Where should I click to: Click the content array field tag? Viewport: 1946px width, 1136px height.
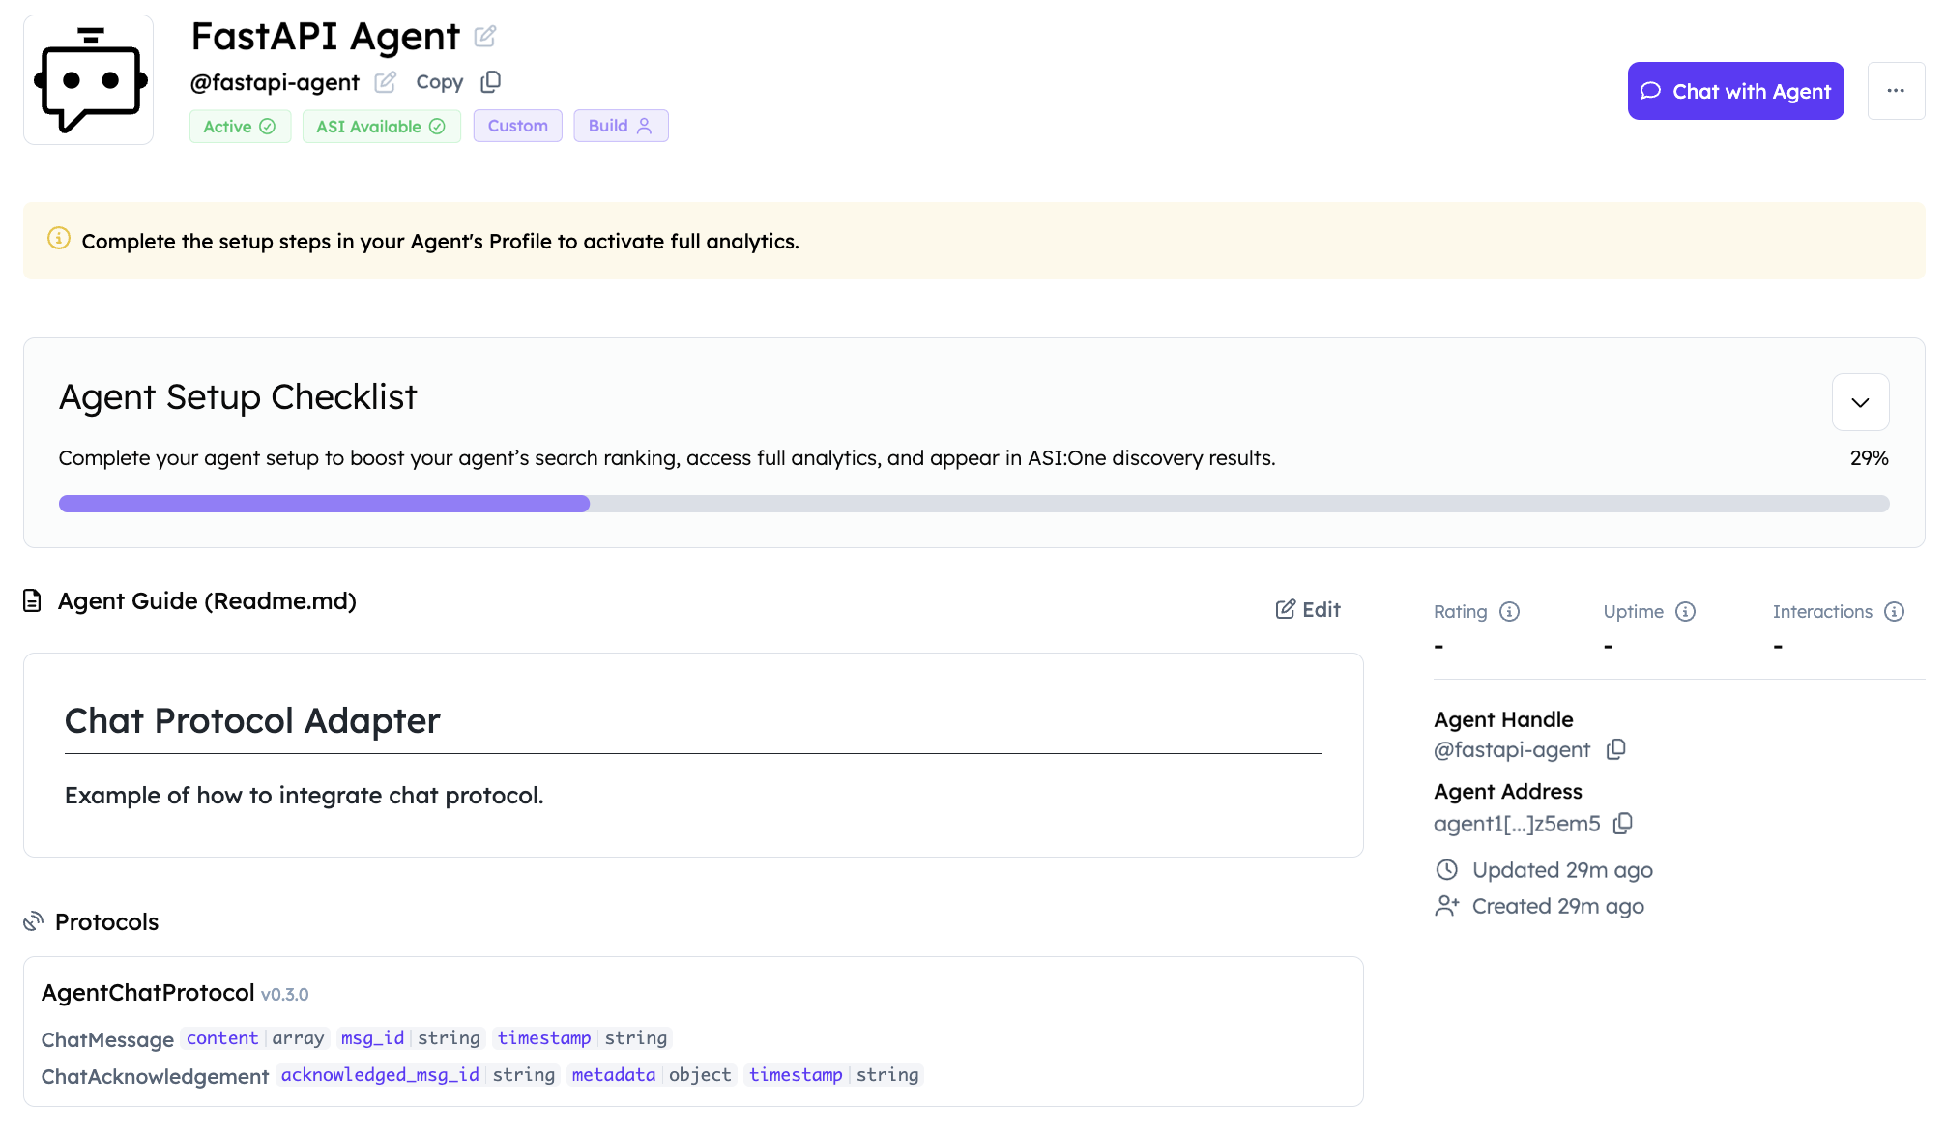(x=255, y=1038)
